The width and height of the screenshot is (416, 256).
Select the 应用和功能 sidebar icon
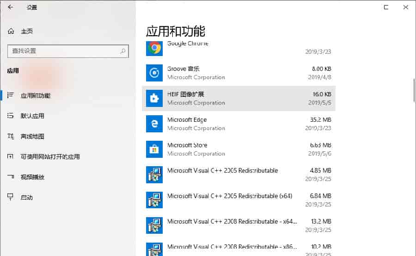11,95
